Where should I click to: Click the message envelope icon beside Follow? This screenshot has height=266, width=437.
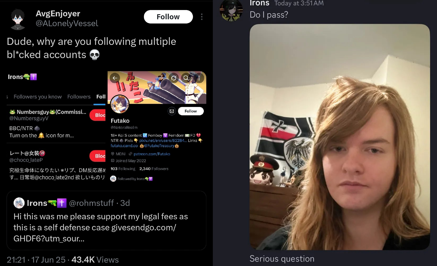172,111
